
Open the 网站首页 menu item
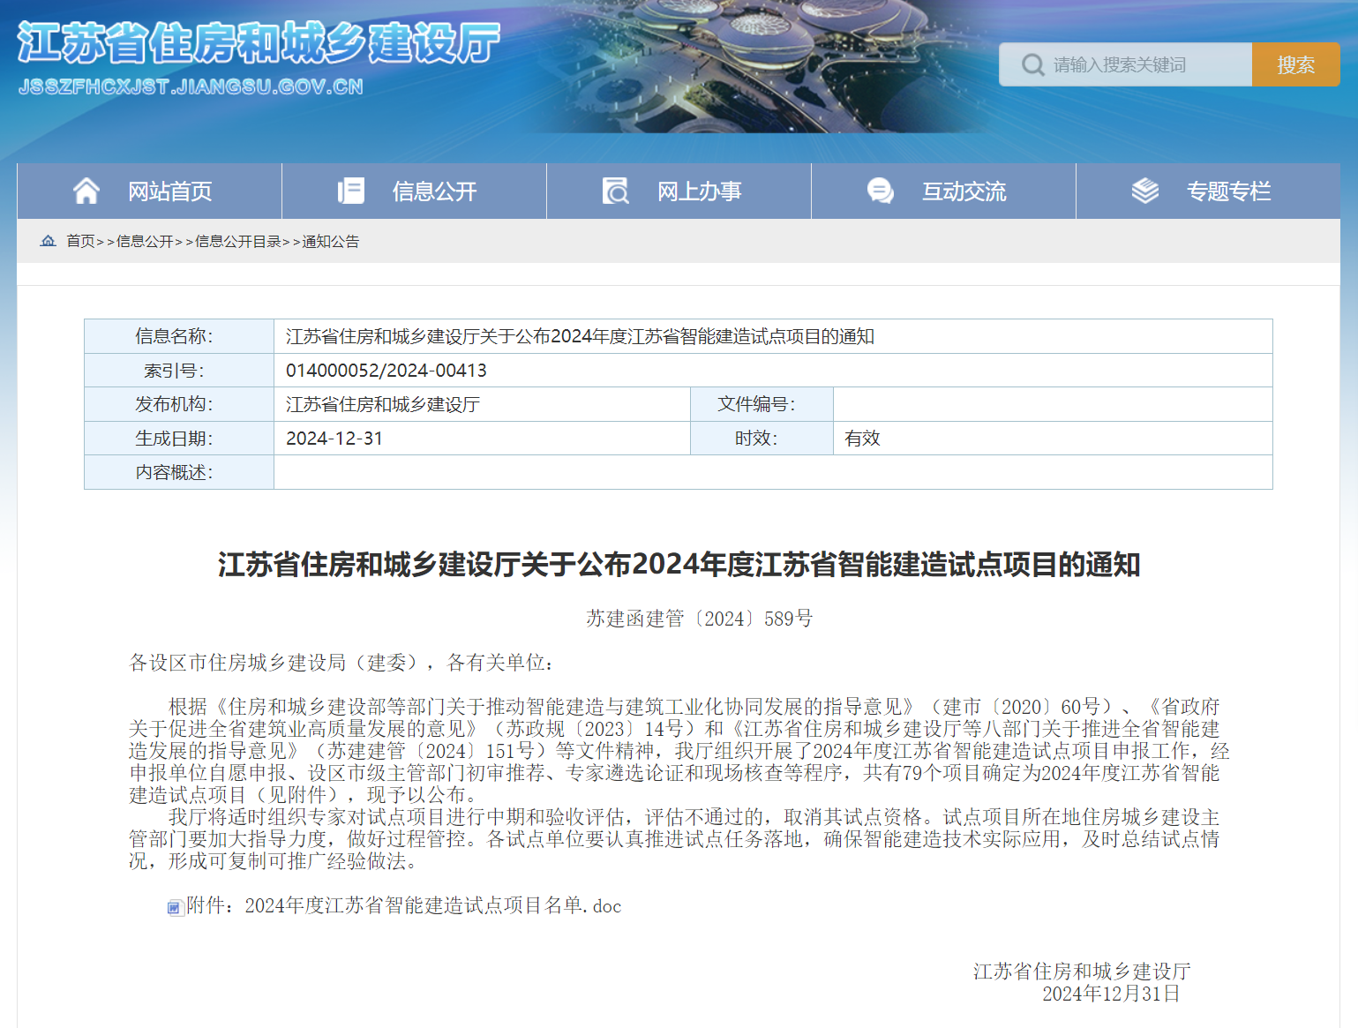click(169, 191)
